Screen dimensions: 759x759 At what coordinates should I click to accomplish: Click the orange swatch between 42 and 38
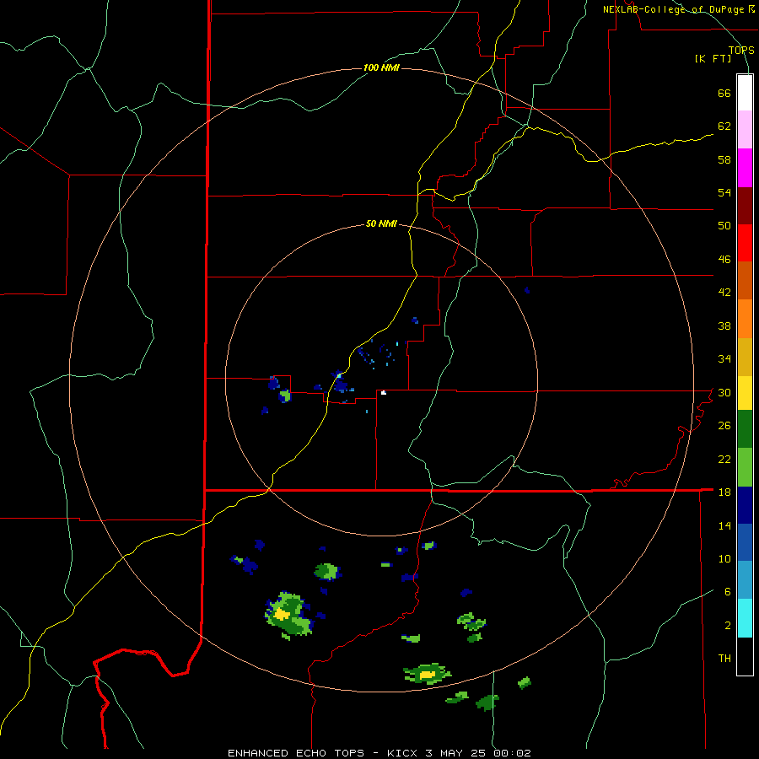[745, 319]
